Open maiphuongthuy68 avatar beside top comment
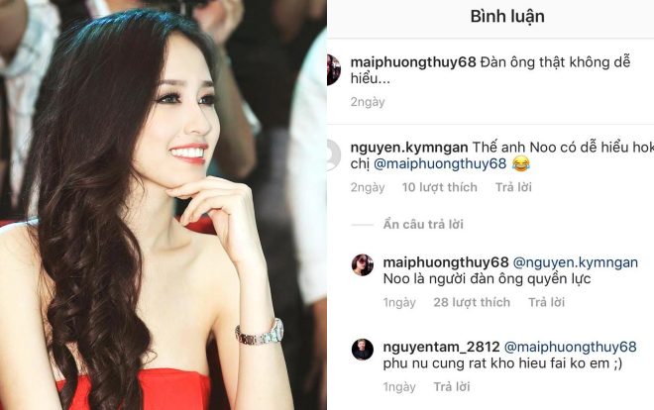 click(334, 69)
